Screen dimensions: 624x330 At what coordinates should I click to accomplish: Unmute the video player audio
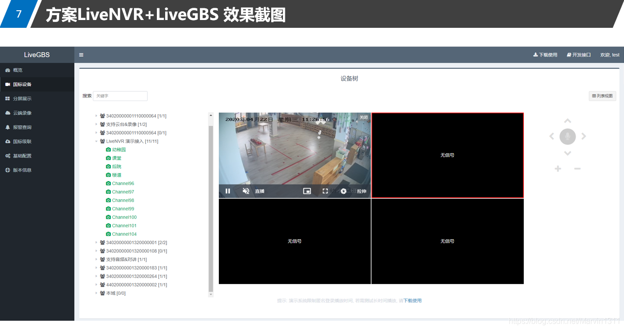point(246,191)
